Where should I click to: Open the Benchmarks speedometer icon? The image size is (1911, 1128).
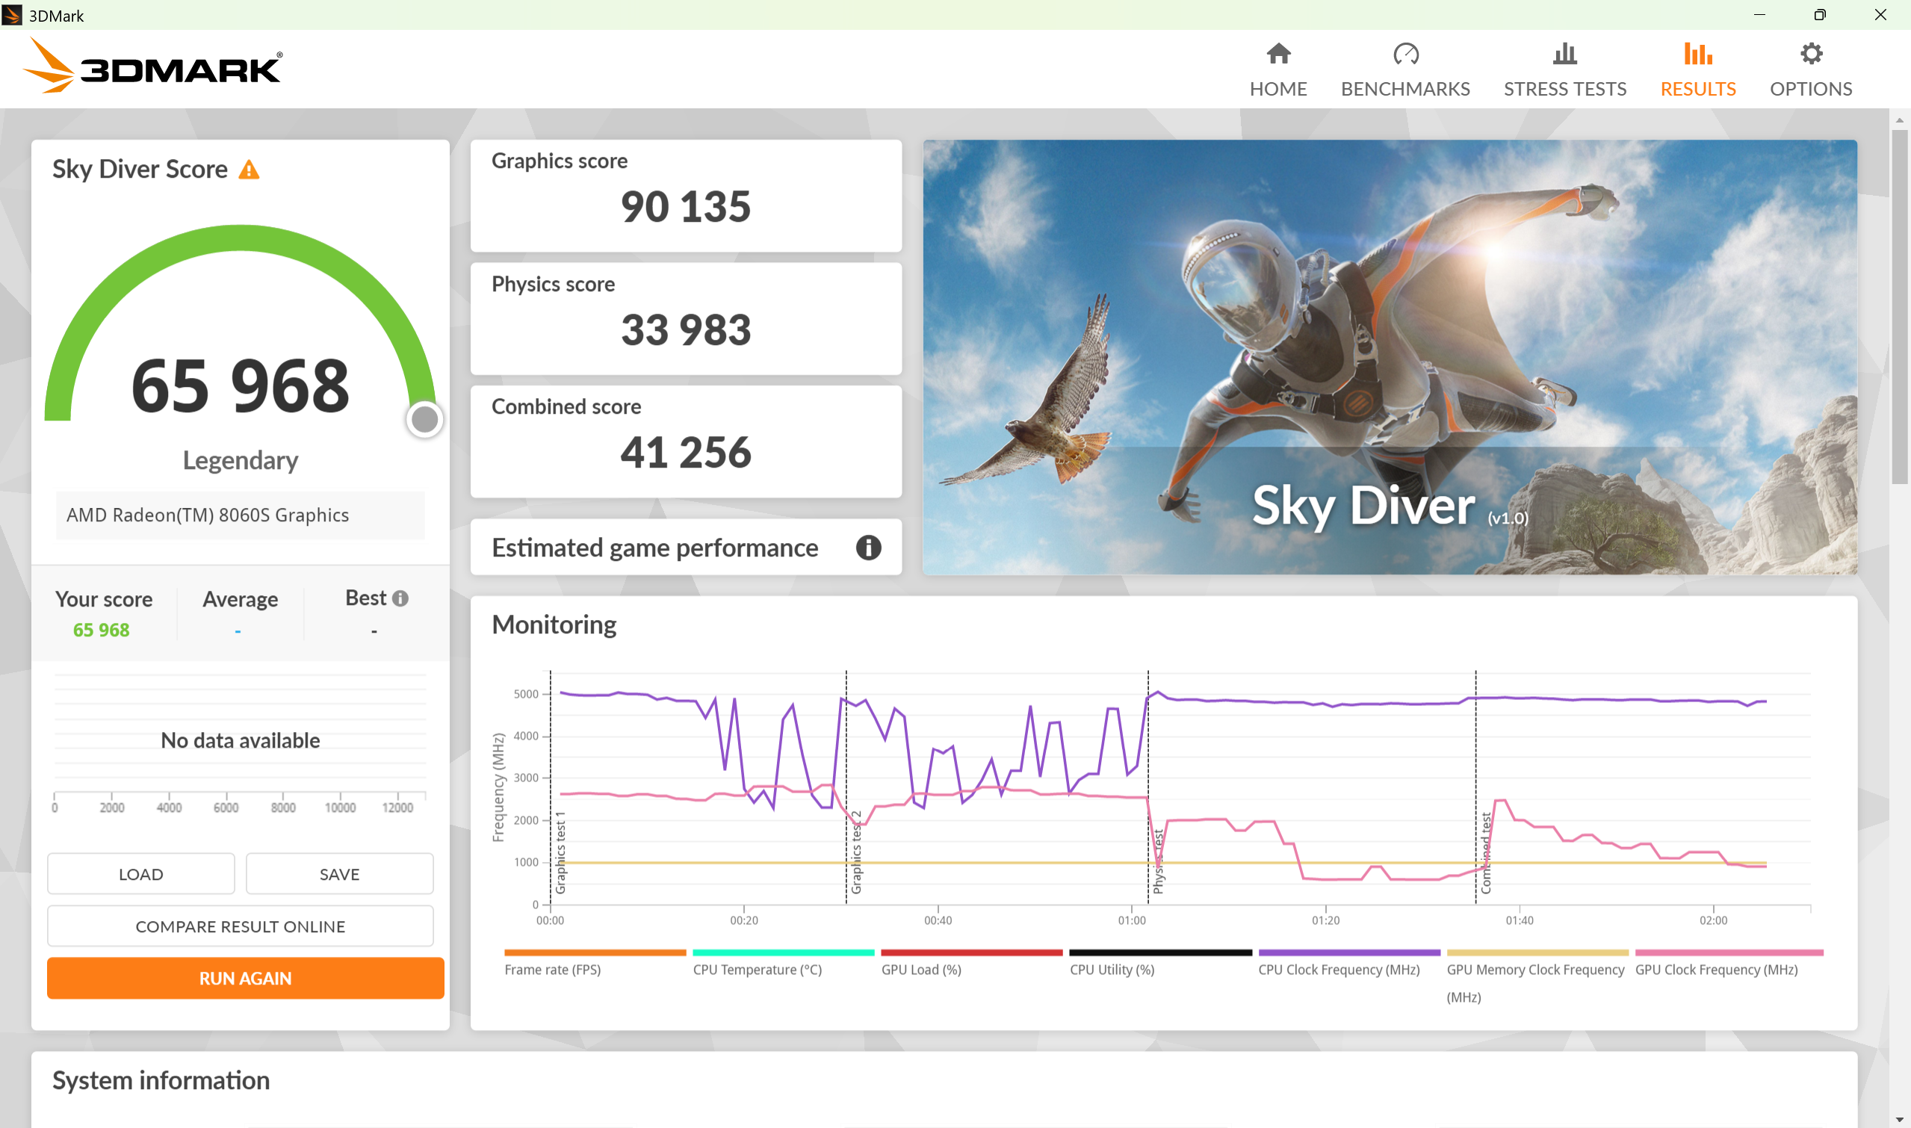pos(1404,54)
